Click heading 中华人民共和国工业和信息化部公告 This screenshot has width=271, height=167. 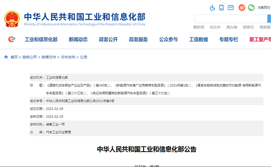tap(146, 149)
